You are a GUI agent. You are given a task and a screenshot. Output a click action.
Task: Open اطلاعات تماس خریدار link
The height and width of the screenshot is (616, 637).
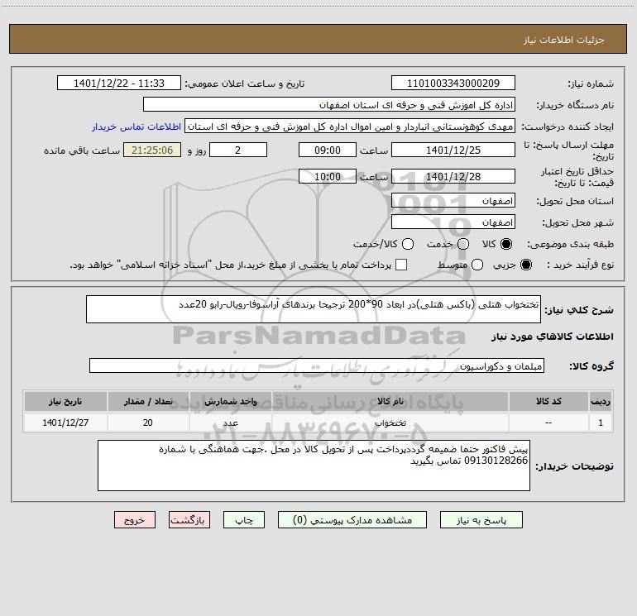136,127
